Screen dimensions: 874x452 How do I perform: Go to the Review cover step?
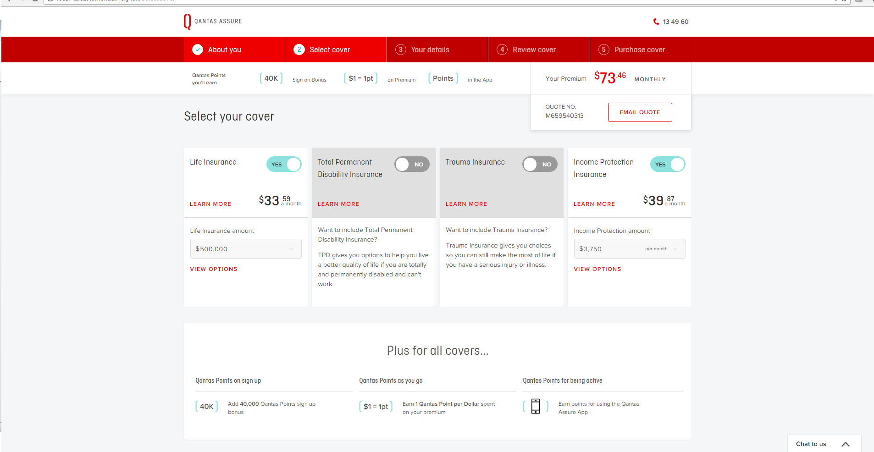[x=539, y=50]
